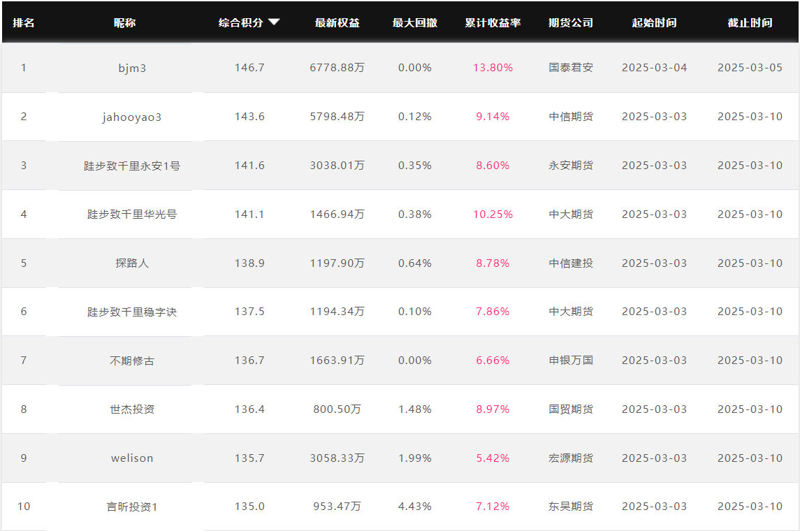The width and height of the screenshot is (800, 531).
Task: Open nickname jahooyao3
Action: point(132,117)
